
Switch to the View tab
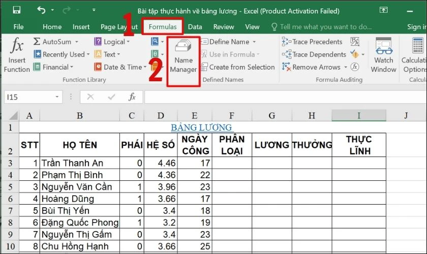(x=252, y=27)
